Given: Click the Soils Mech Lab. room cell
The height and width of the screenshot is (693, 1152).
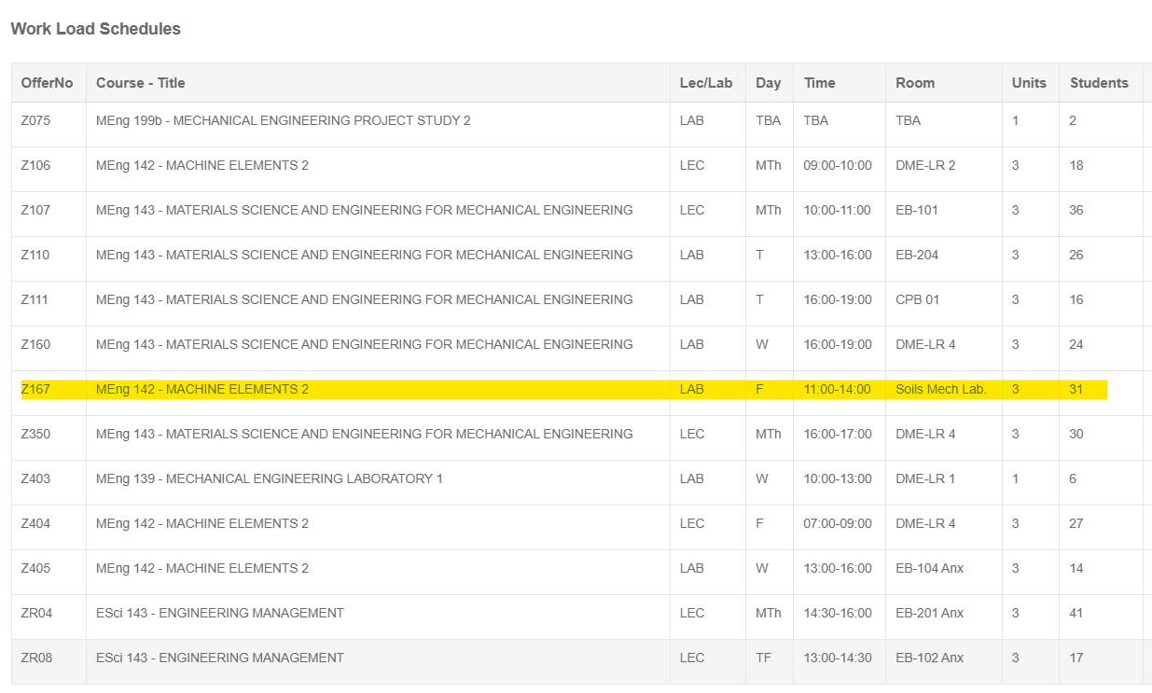Looking at the screenshot, I should coord(940,389).
